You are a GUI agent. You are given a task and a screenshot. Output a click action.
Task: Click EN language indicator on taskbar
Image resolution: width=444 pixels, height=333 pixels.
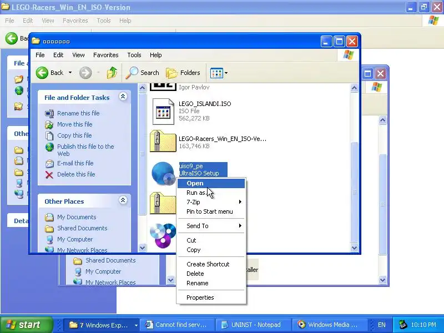[382, 325]
